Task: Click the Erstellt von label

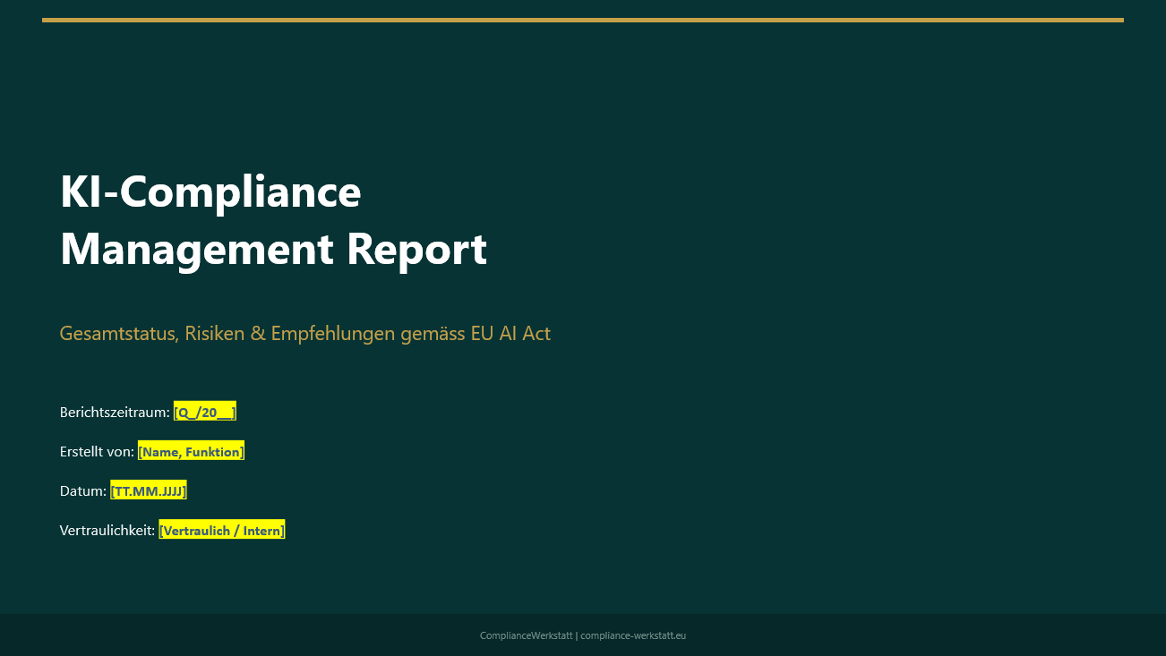Action: pyautogui.click(x=96, y=451)
